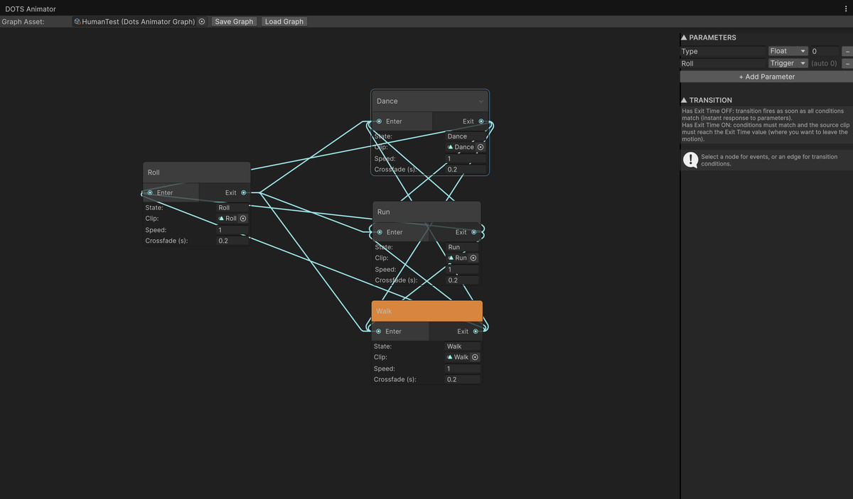This screenshot has height=499, width=853.
Task: Collapse the TRANSITION section
Action: [685, 100]
